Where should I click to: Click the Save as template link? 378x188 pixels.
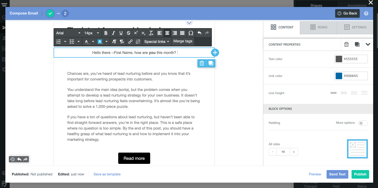(107, 174)
